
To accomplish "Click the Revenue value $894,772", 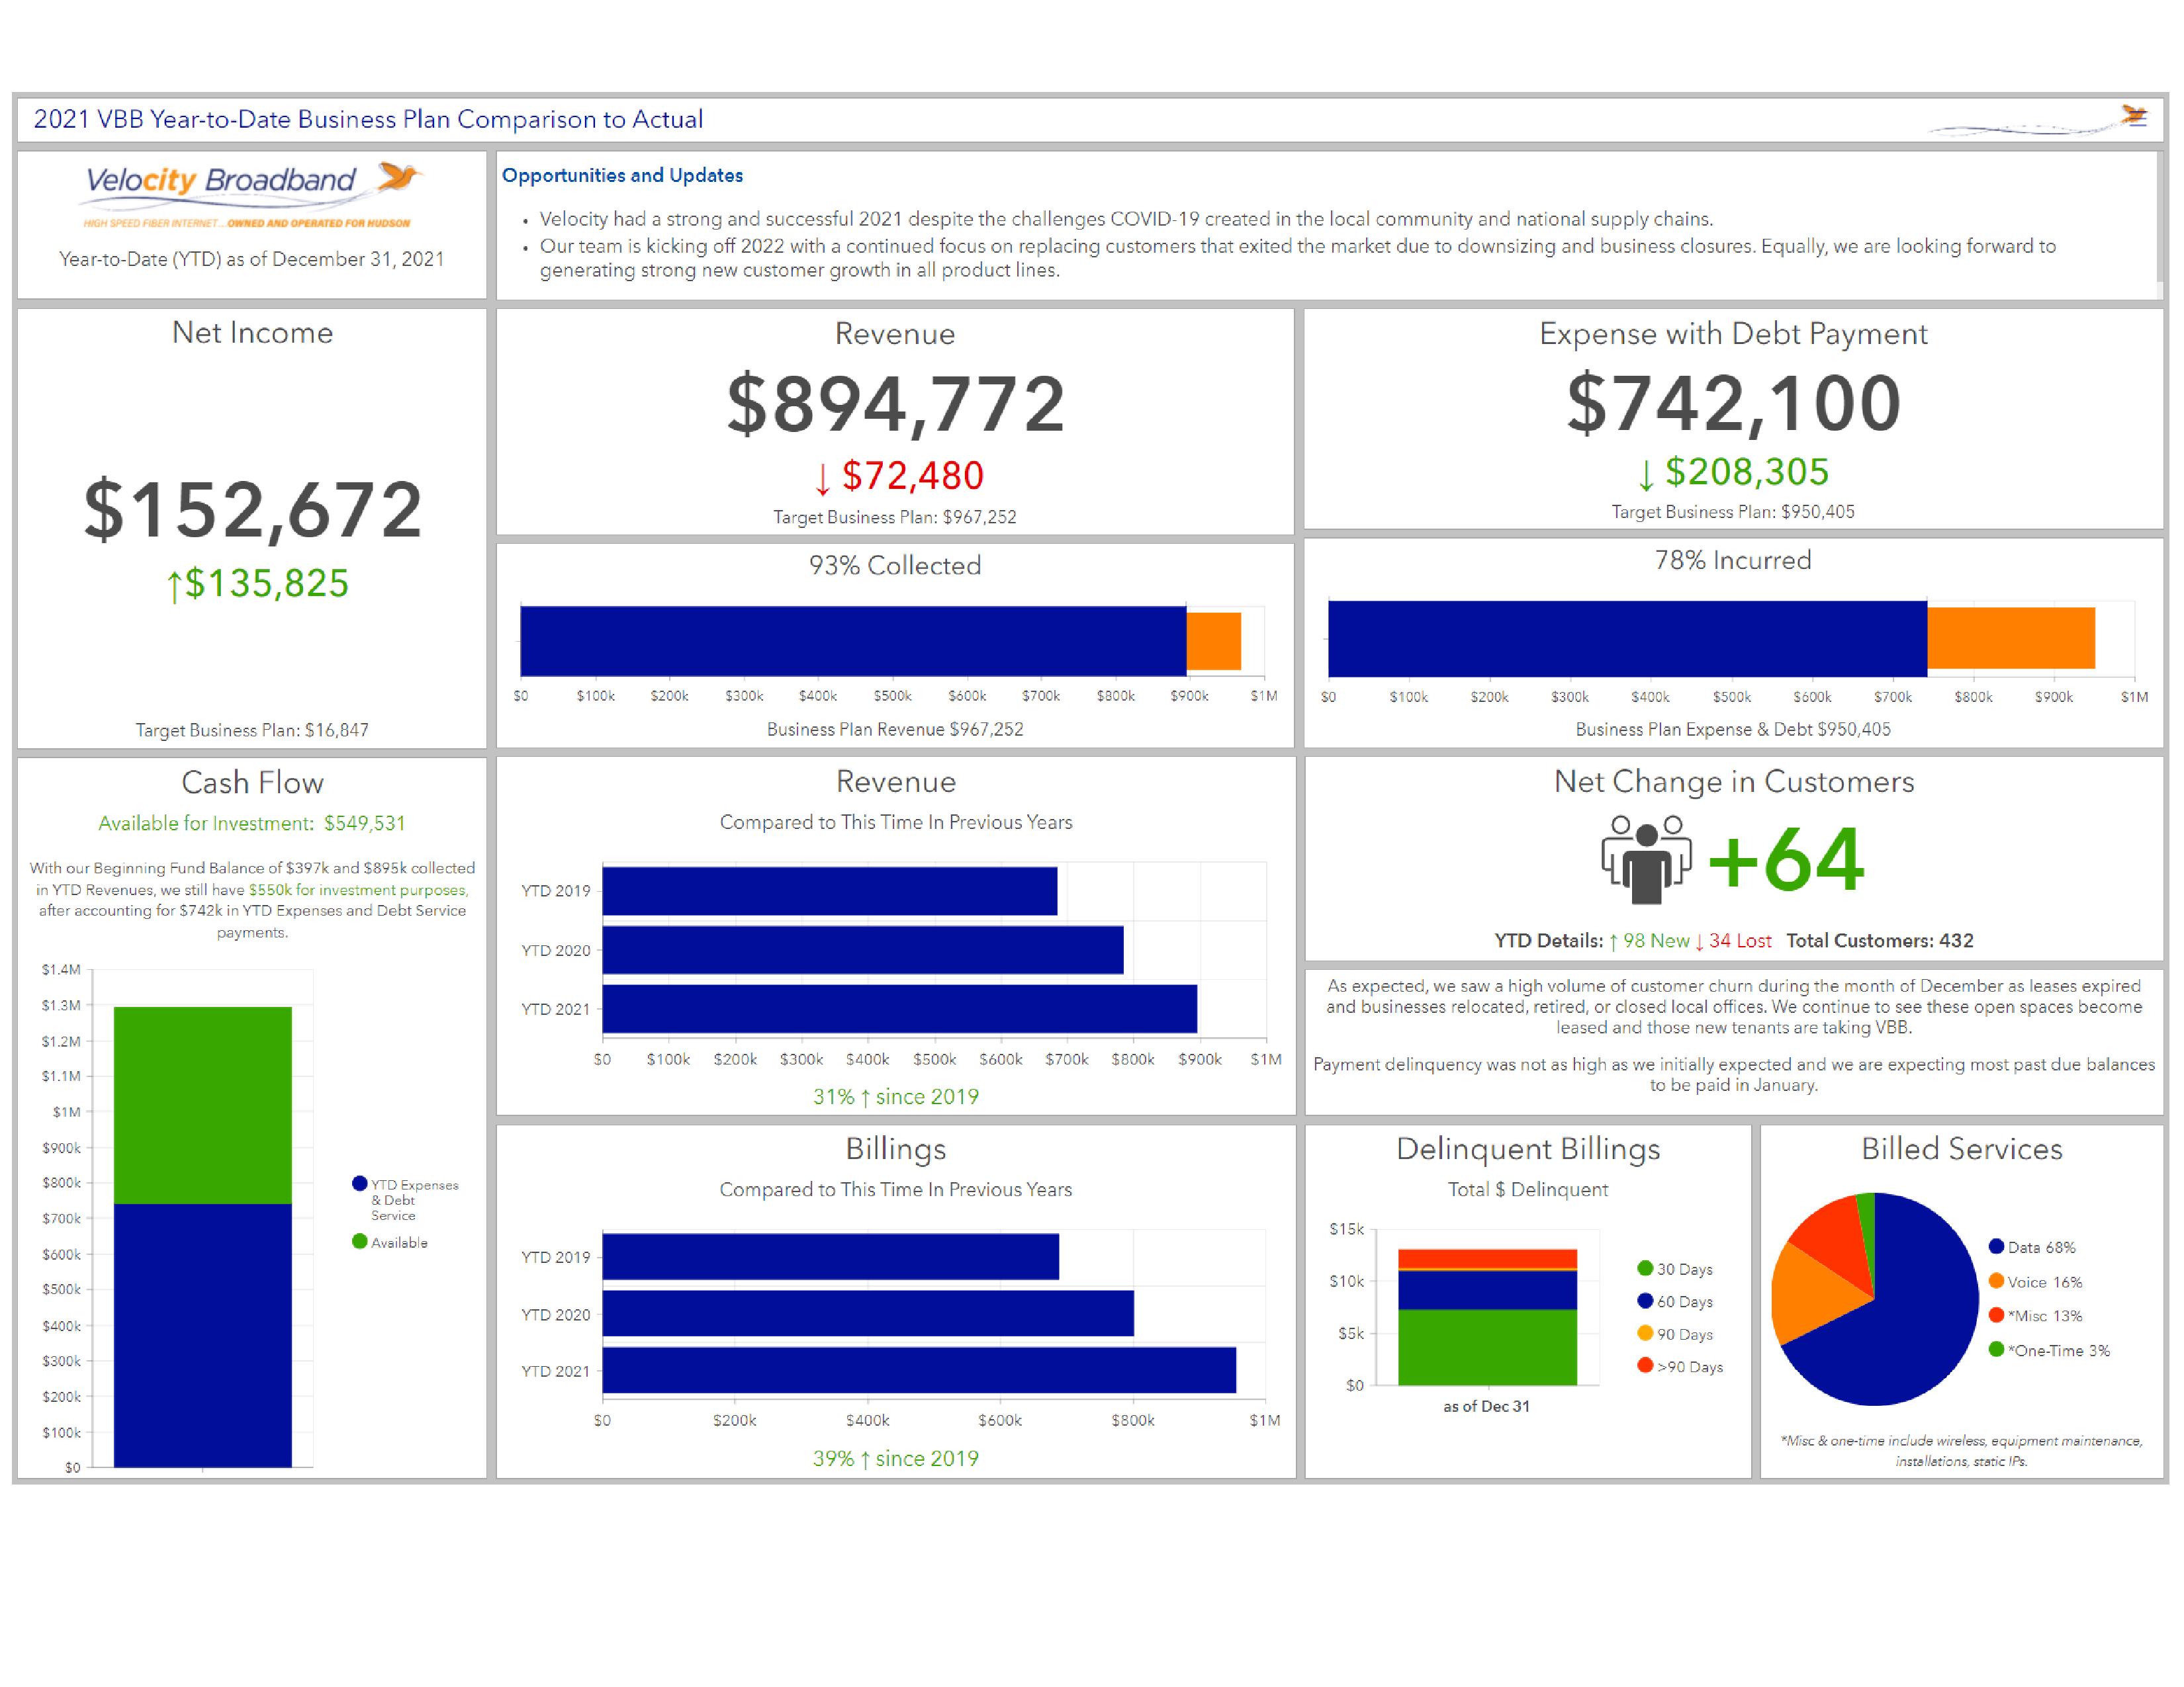I will click(x=895, y=404).
